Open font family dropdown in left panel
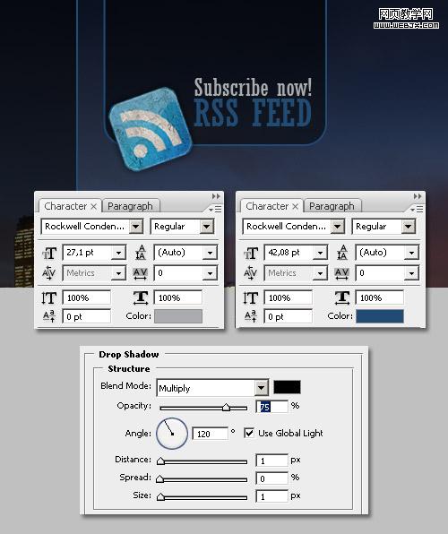Image resolution: width=448 pixels, height=534 pixels. [136, 227]
